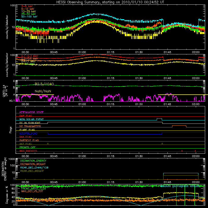Image resolution: width=208 pixels, height=208 pixels.
Task: Click the 01:15 tick label under MeV panel
Action: point(111,78)
